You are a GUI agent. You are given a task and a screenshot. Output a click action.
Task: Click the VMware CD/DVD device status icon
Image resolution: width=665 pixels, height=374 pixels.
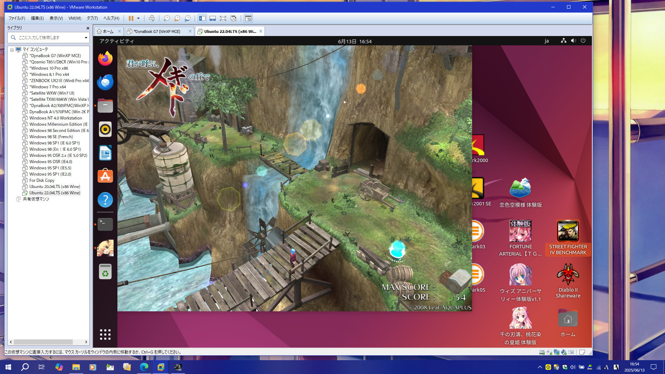coord(549,352)
